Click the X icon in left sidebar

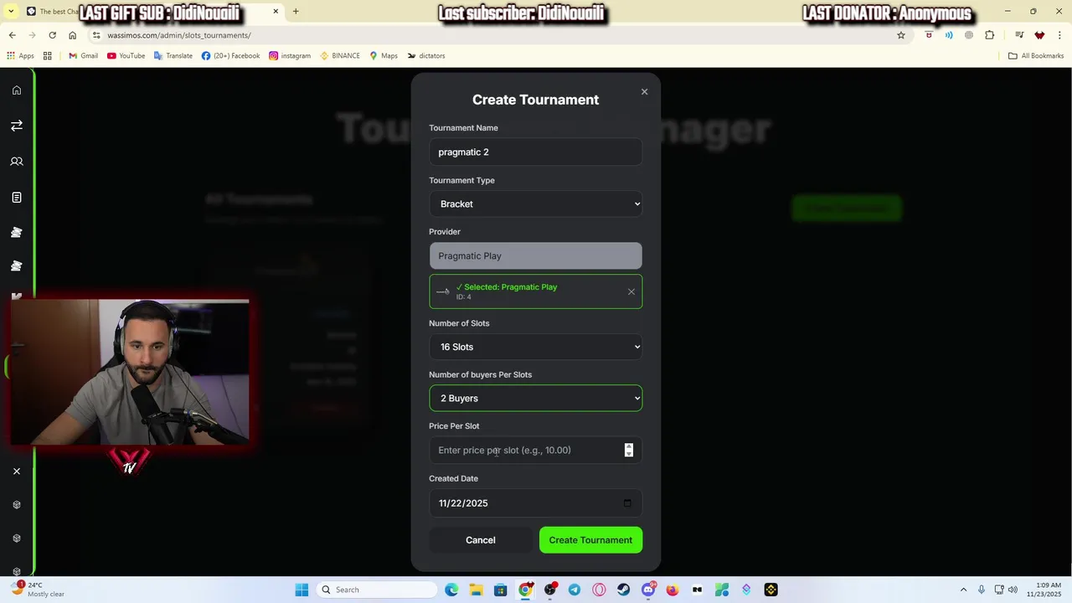click(17, 472)
